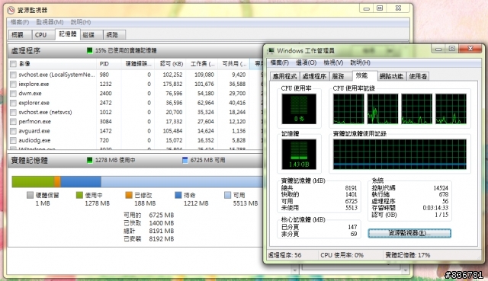Viewport: 488px width, 281px height.
Task: Switch to 使用者 tab in Task Manager
Action: pos(418,76)
